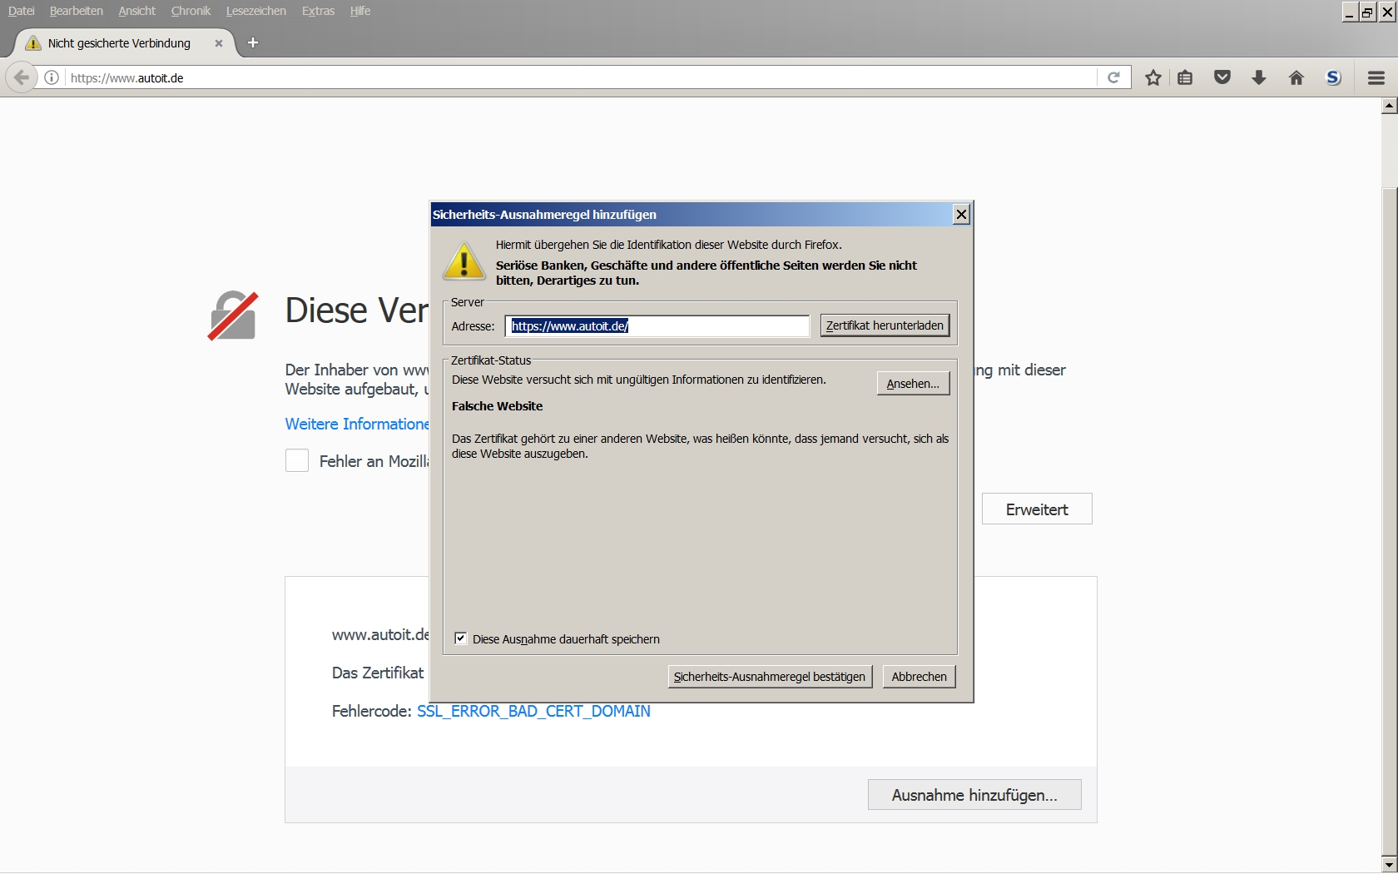Save page to Pocket

tap(1222, 77)
